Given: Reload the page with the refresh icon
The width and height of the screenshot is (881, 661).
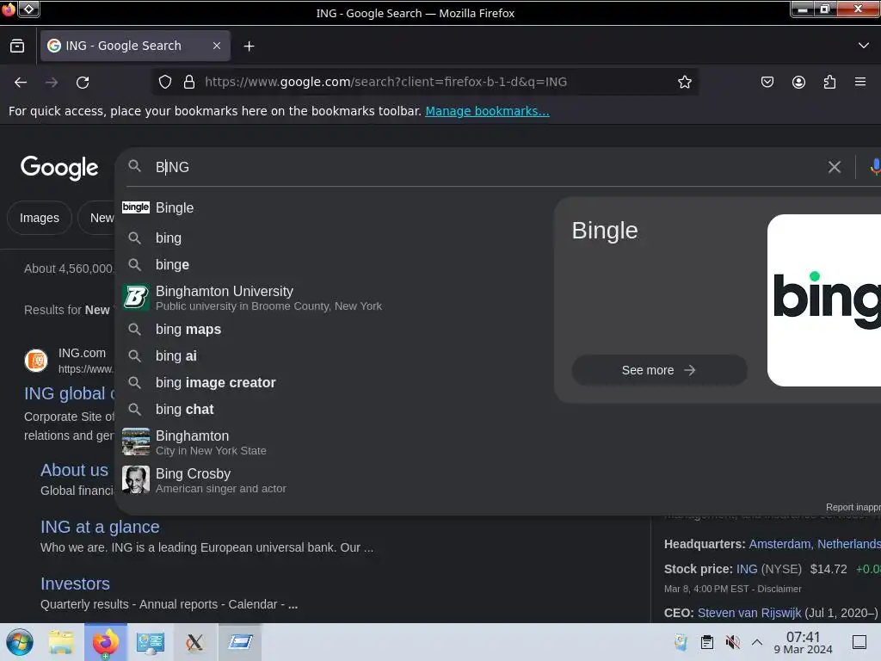Looking at the screenshot, I should pos(83,83).
